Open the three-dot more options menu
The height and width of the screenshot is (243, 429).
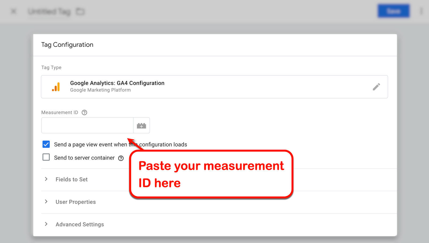[x=421, y=11]
